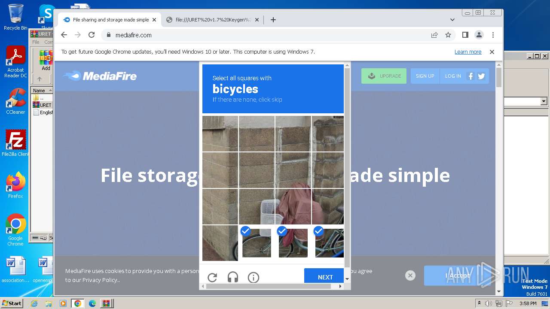550x309 pixels.
Task: Open Chrome three-dot menu
Action: (x=493, y=35)
